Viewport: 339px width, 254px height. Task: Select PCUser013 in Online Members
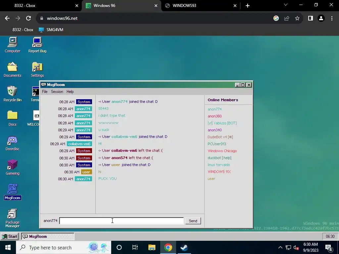217,144
